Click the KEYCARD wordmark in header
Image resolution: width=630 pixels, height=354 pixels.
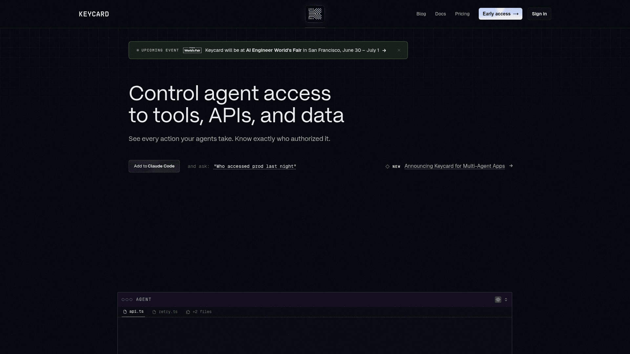[94, 14]
